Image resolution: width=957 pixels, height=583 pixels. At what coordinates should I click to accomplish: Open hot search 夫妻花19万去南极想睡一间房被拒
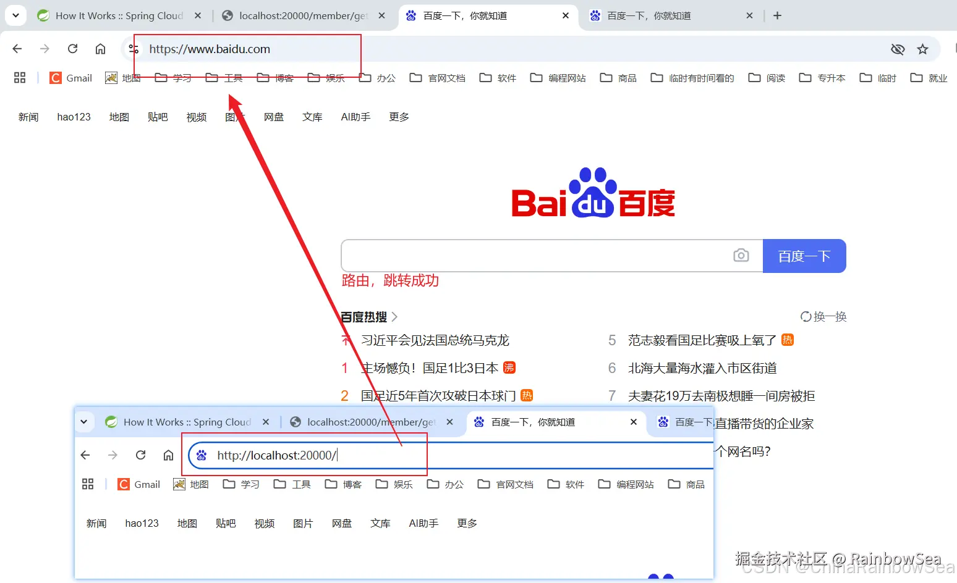pyautogui.click(x=721, y=396)
